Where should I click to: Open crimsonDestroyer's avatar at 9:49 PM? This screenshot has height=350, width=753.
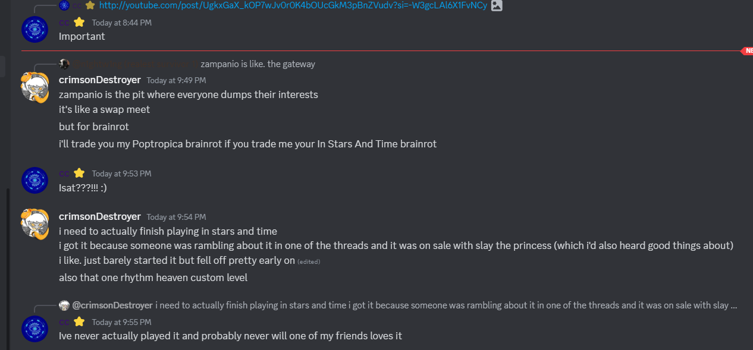coord(34,87)
